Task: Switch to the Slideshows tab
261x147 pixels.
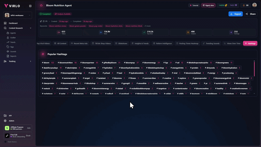Action: (121, 43)
